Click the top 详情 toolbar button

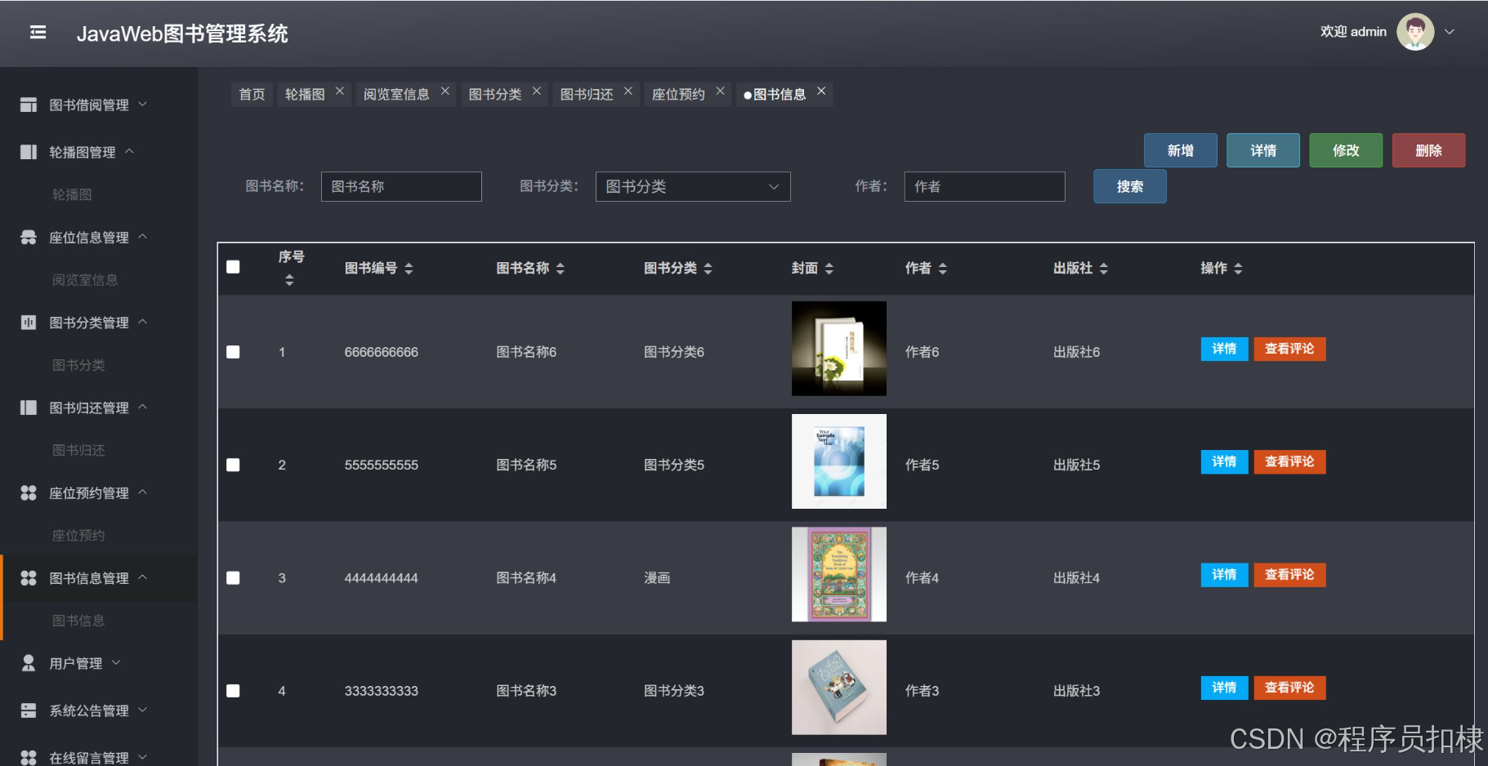[1263, 150]
